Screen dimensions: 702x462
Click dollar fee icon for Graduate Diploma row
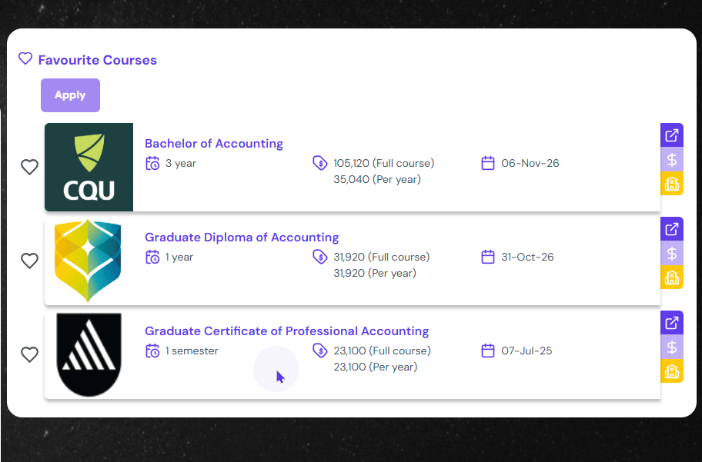(672, 253)
